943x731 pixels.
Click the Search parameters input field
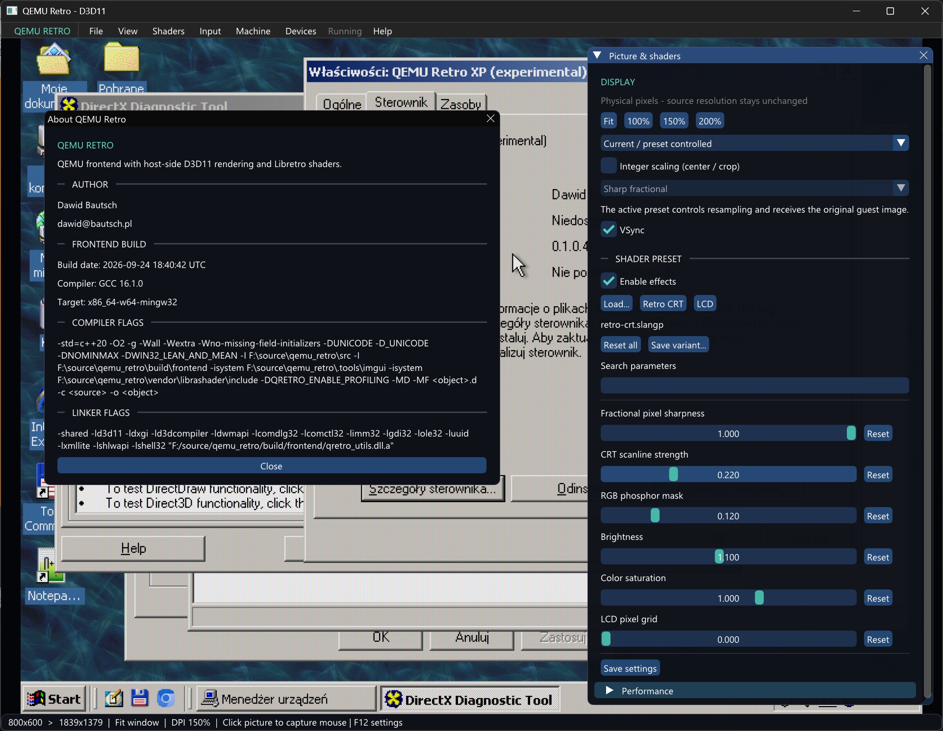tap(755, 385)
